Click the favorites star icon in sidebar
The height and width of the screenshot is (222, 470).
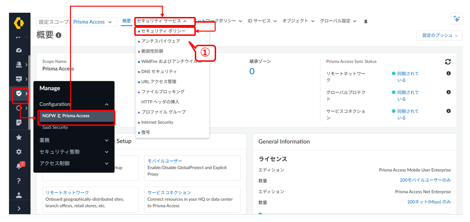[x=19, y=137]
